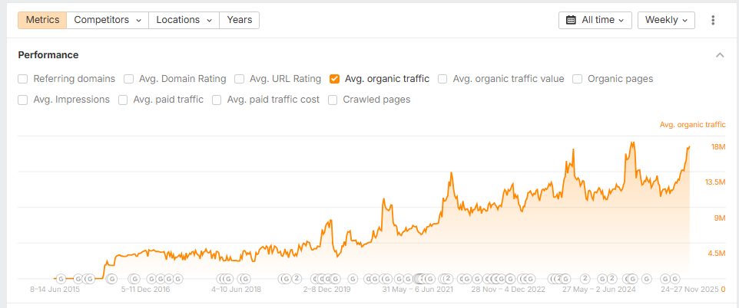The width and height of the screenshot is (739, 308).
Task: Expand the Competitors dropdown tab
Action: 108,20
